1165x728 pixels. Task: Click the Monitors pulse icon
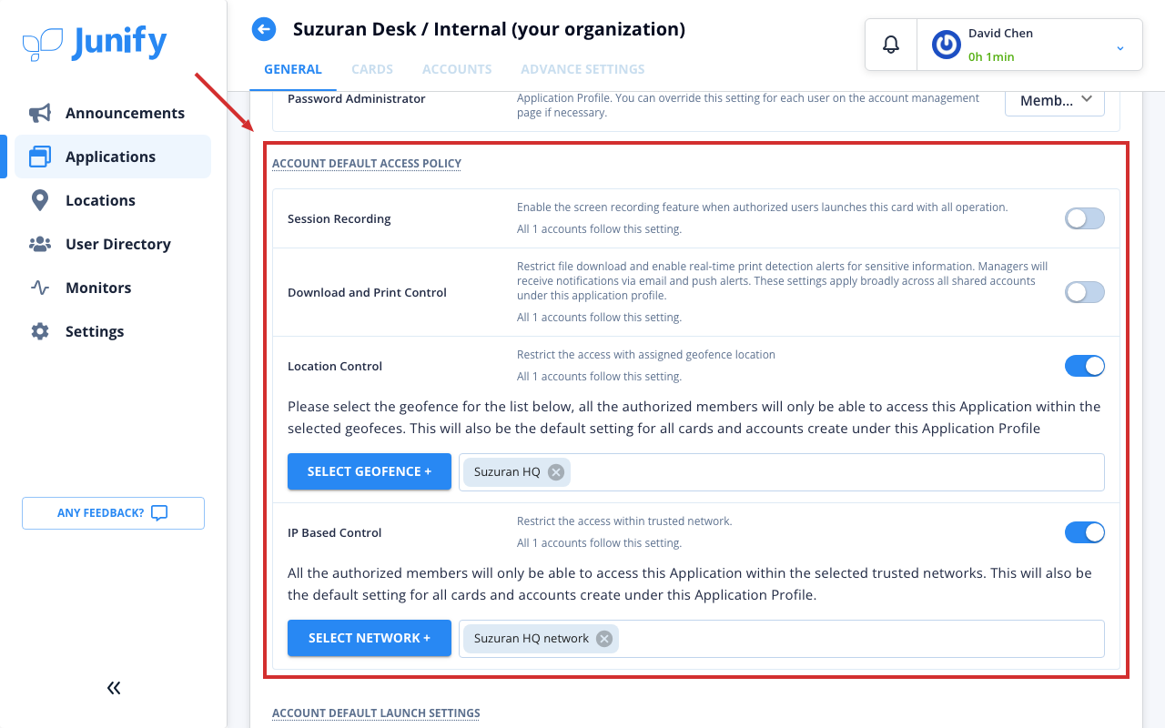point(40,288)
